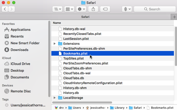Select History.db-shm
This screenshot has height=110, width=177.
pyautogui.click(x=113, y=88)
